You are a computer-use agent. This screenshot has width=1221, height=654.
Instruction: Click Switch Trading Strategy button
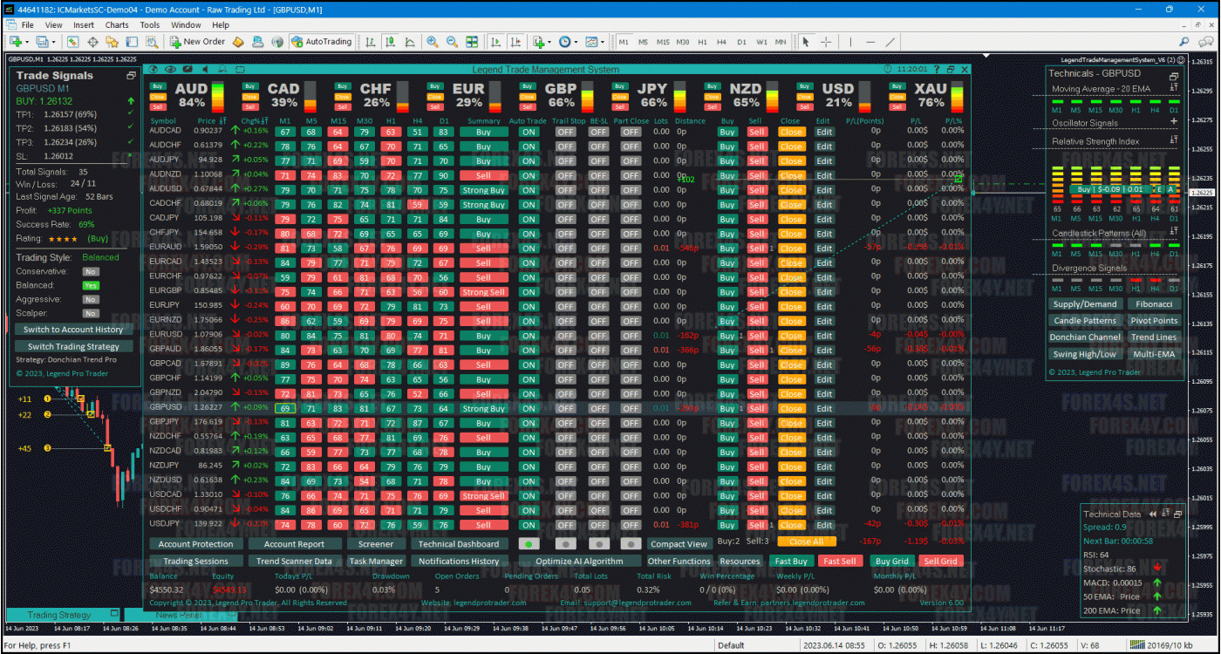(73, 346)
